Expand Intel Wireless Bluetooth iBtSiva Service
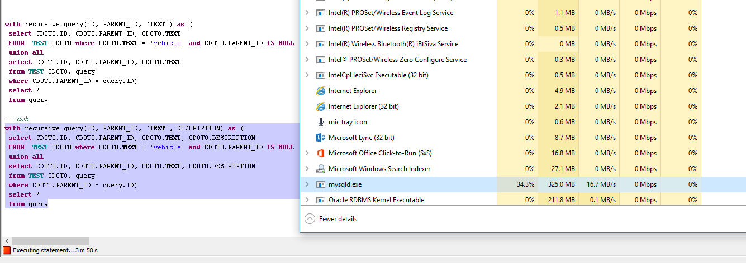The image size is (746, 263). coord(307,44)
